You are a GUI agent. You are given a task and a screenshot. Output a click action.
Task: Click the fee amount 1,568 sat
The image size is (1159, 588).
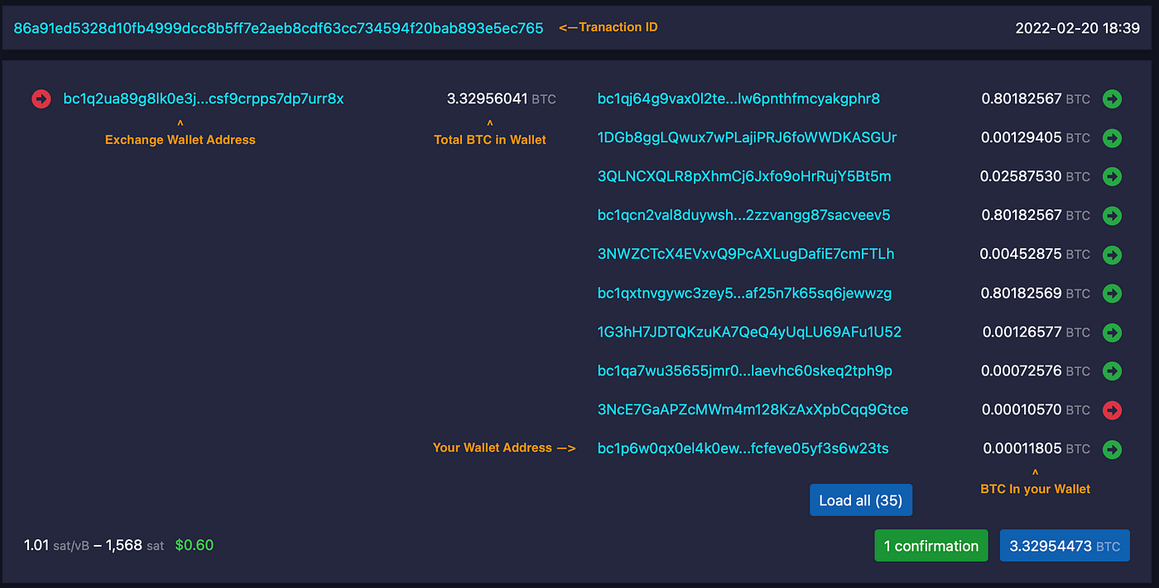(134, 545)
